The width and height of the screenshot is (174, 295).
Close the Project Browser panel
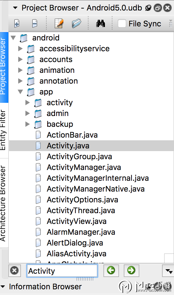click(x=167, y=8)
